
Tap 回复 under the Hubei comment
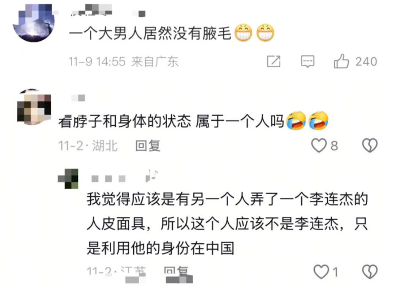pyautogui.click(x=148, y=146)
